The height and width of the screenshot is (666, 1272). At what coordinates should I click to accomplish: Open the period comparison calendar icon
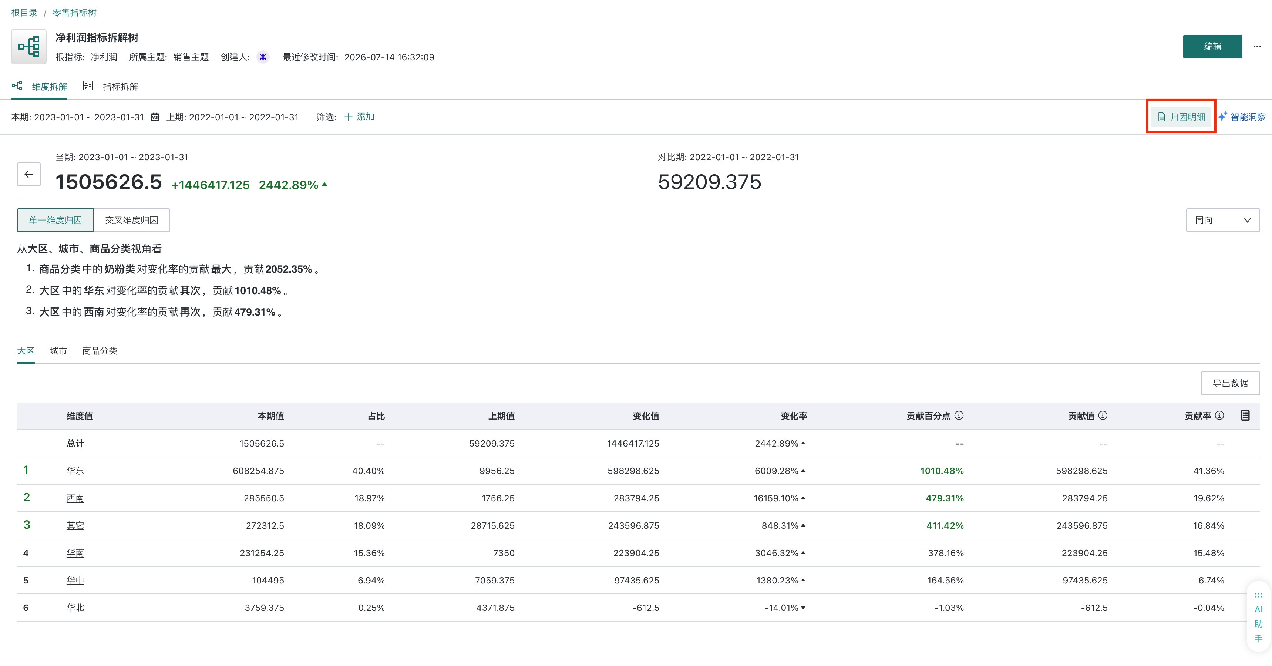click(155, 117)
